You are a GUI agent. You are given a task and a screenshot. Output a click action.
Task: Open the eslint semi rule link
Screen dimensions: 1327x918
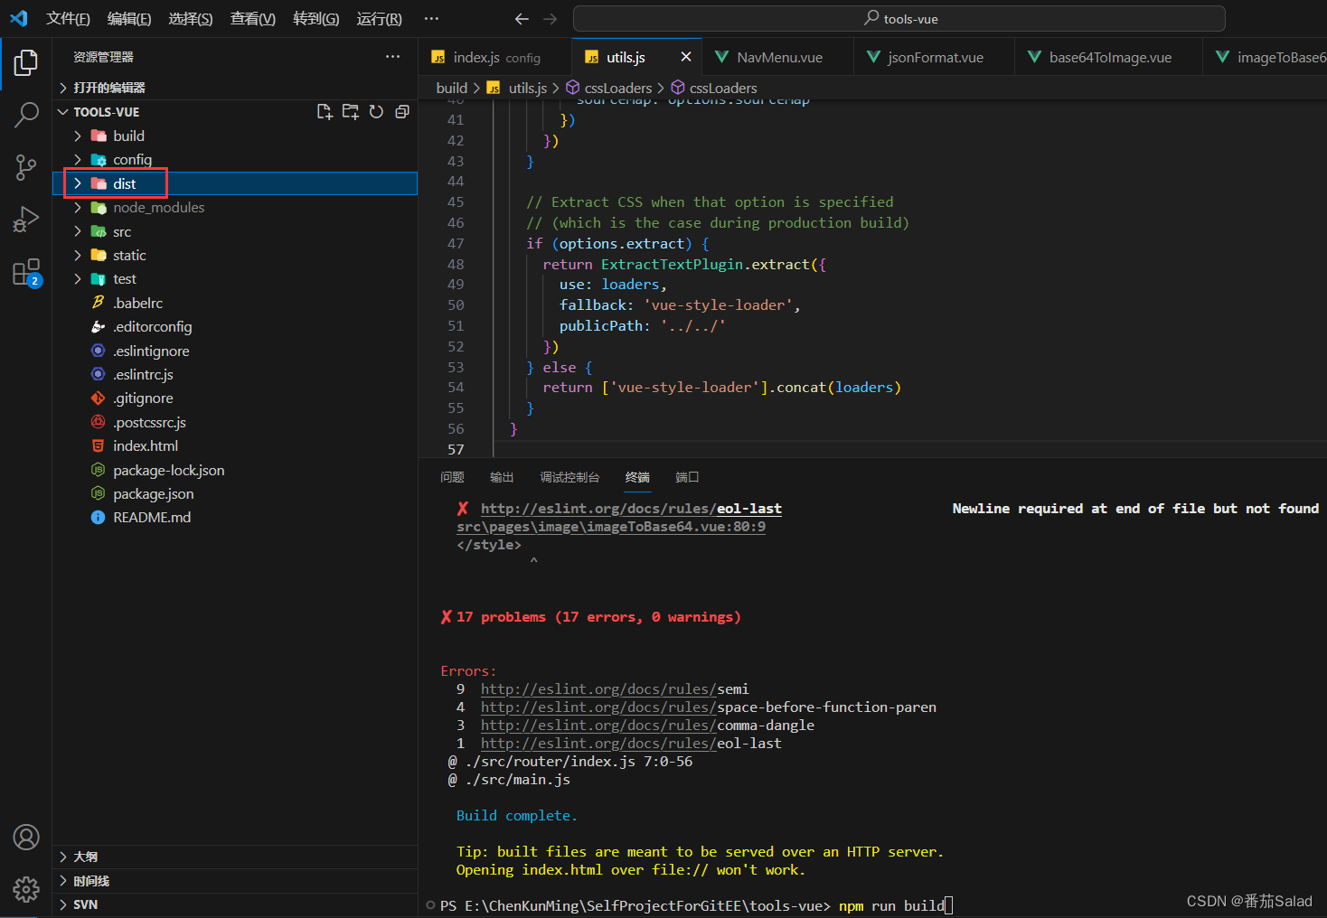click(x=615, y=689)
